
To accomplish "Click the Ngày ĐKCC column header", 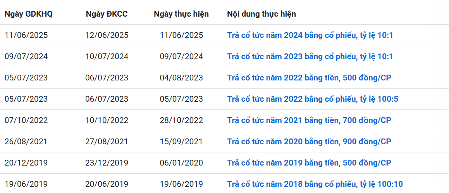I will [107, 14].
